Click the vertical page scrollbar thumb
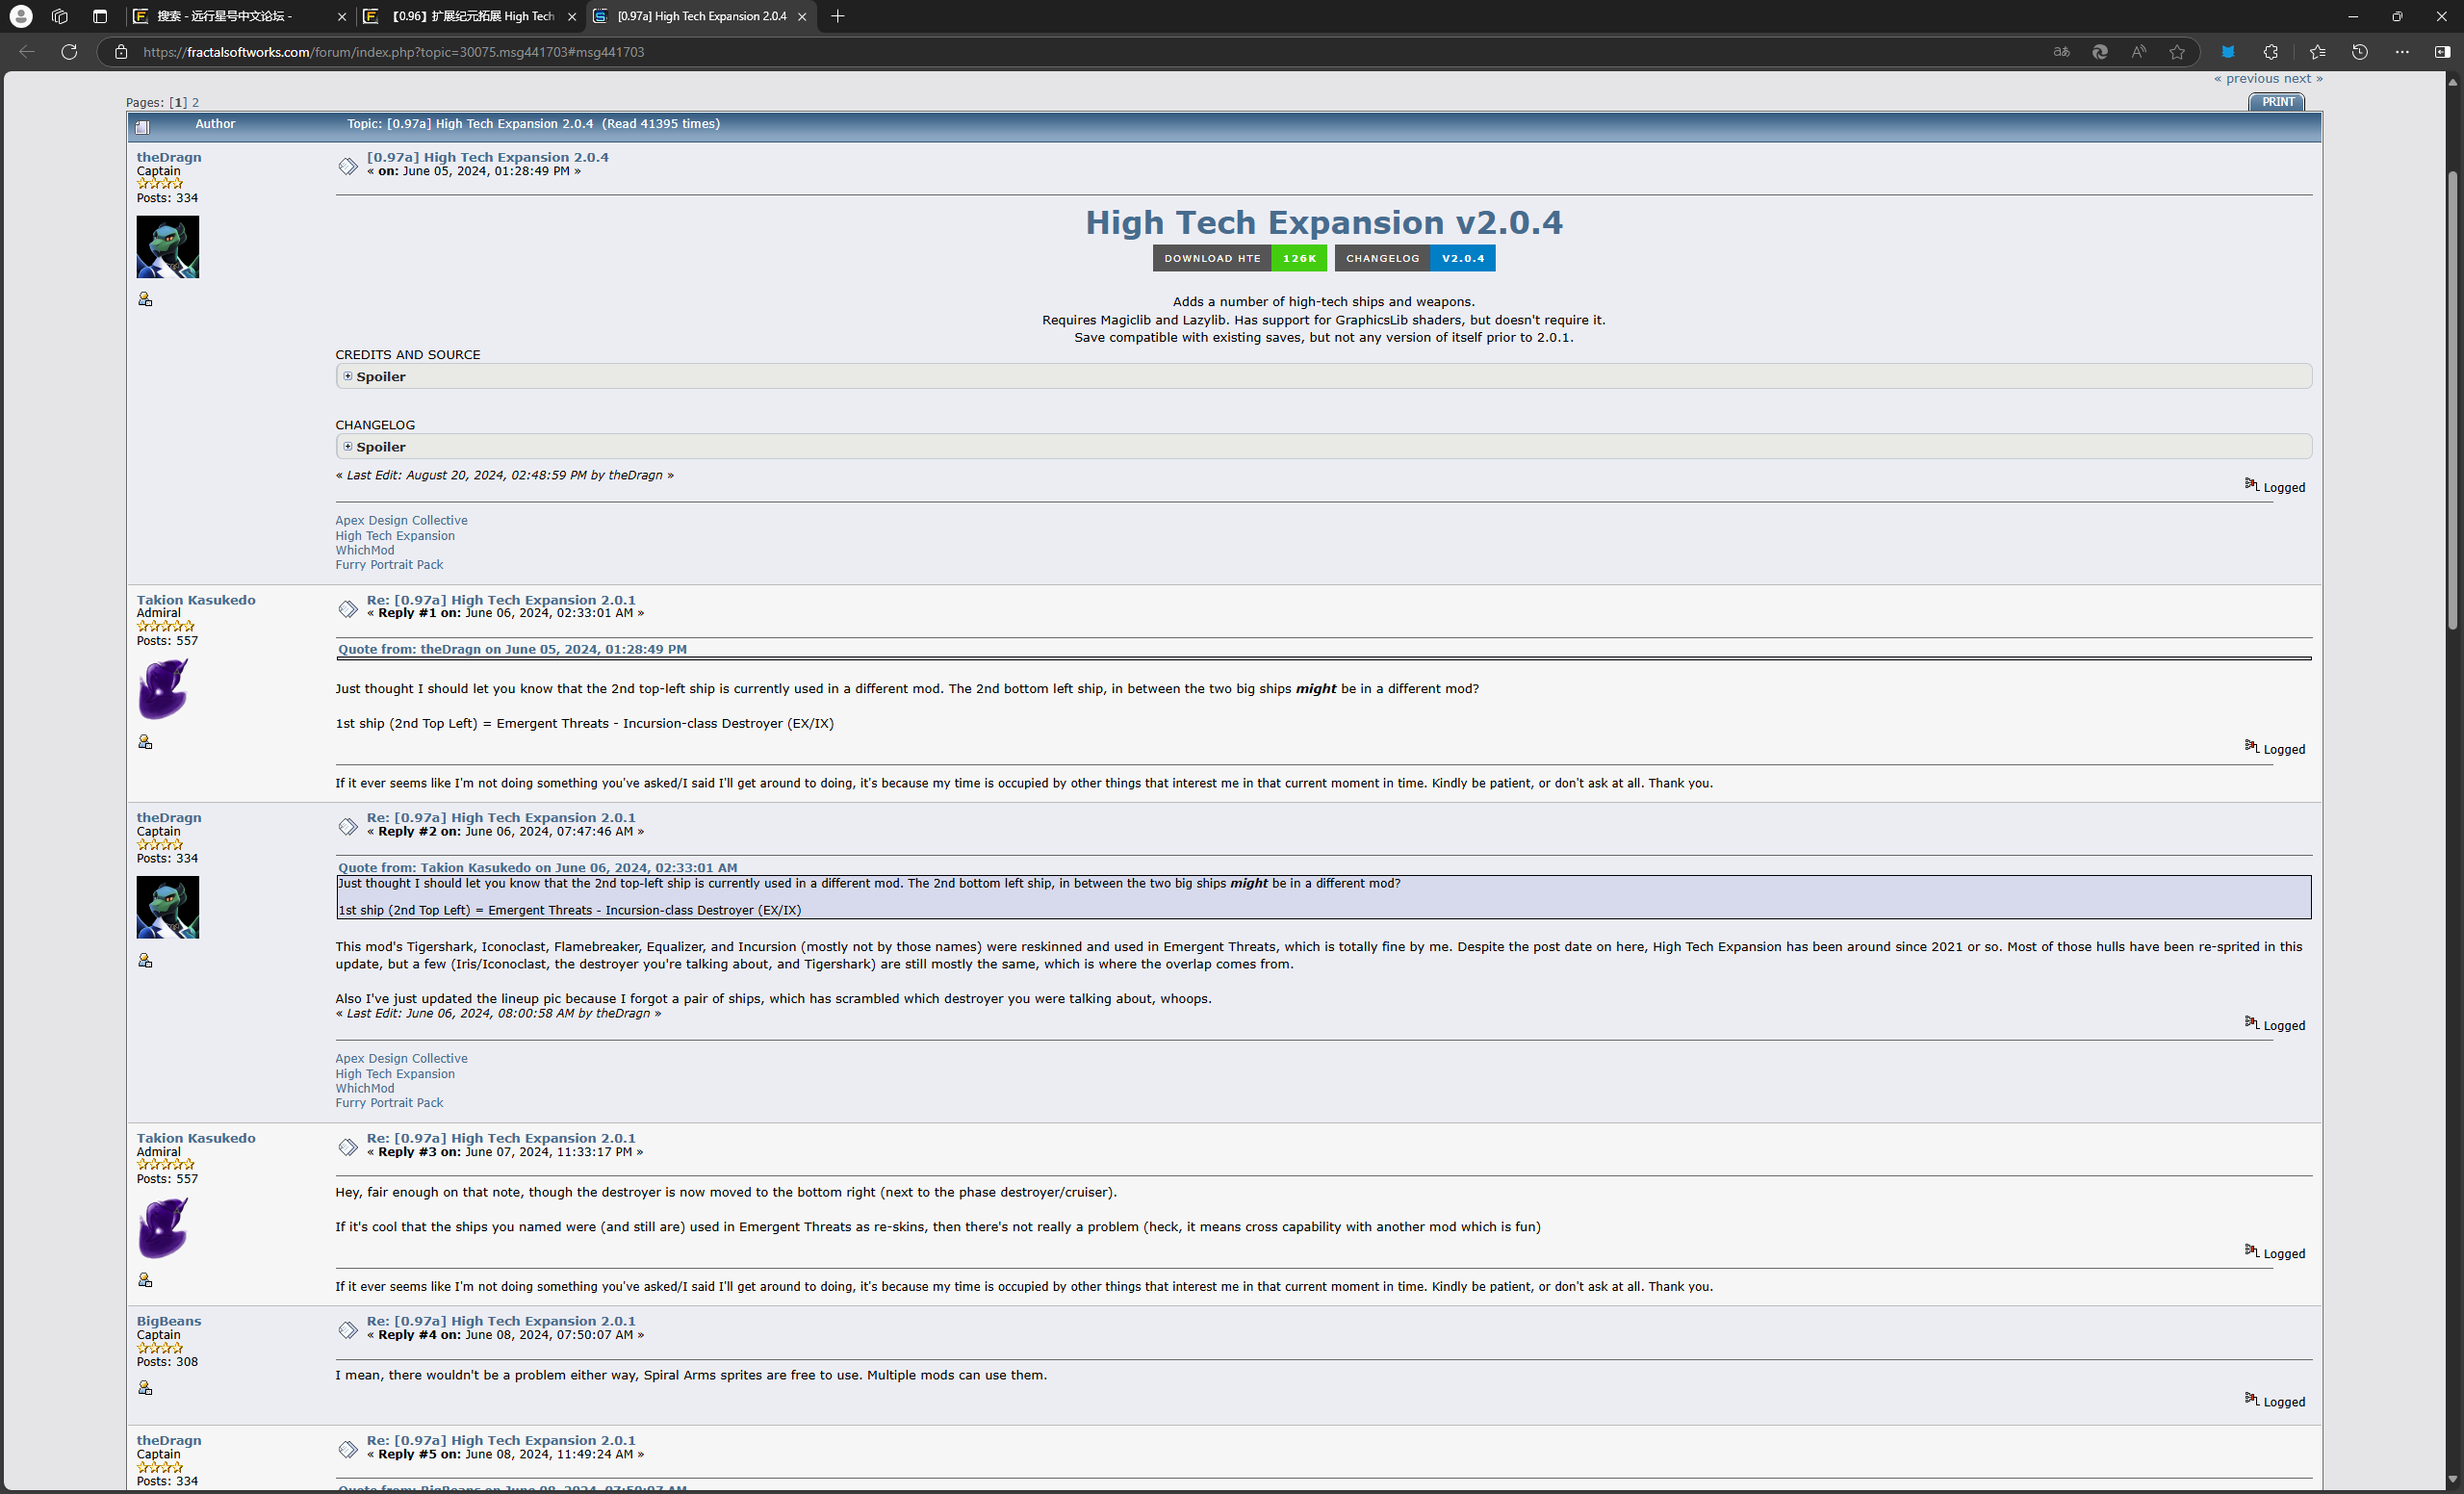Screen dimensions: 2464x1494 pyautogui.click(x=2452, y=400)
